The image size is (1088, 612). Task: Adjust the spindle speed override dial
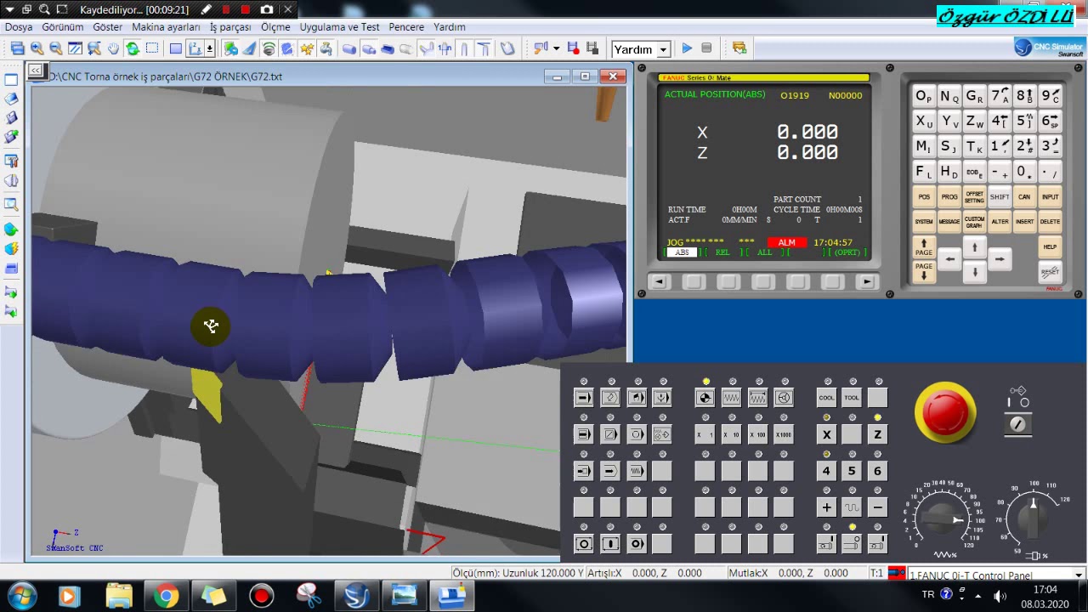[1033, 518]
